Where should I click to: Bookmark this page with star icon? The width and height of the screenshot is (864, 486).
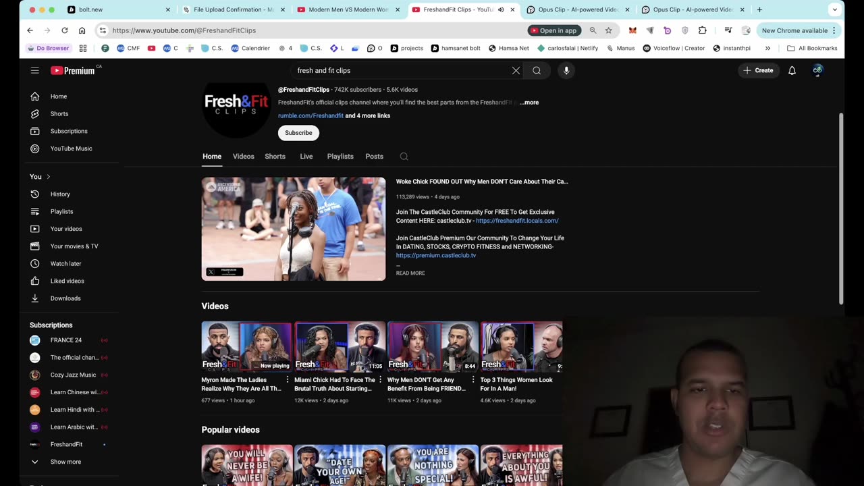point(608,30)
